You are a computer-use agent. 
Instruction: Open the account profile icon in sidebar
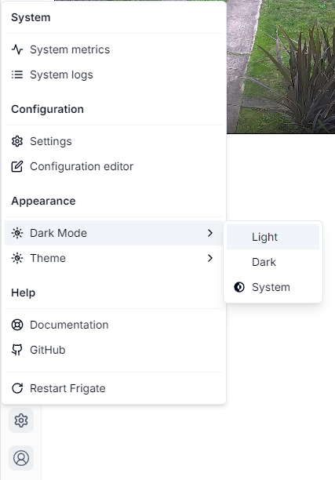click(x=21, y=458)
